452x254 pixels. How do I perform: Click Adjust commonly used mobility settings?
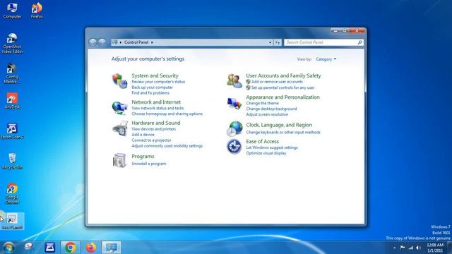167,146
